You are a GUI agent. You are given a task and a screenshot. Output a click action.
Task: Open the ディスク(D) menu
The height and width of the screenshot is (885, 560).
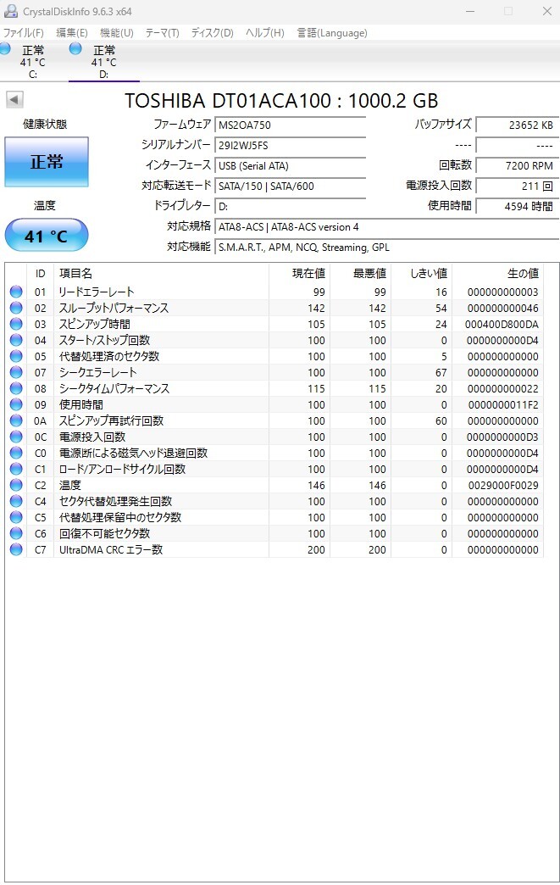[212, 33]
